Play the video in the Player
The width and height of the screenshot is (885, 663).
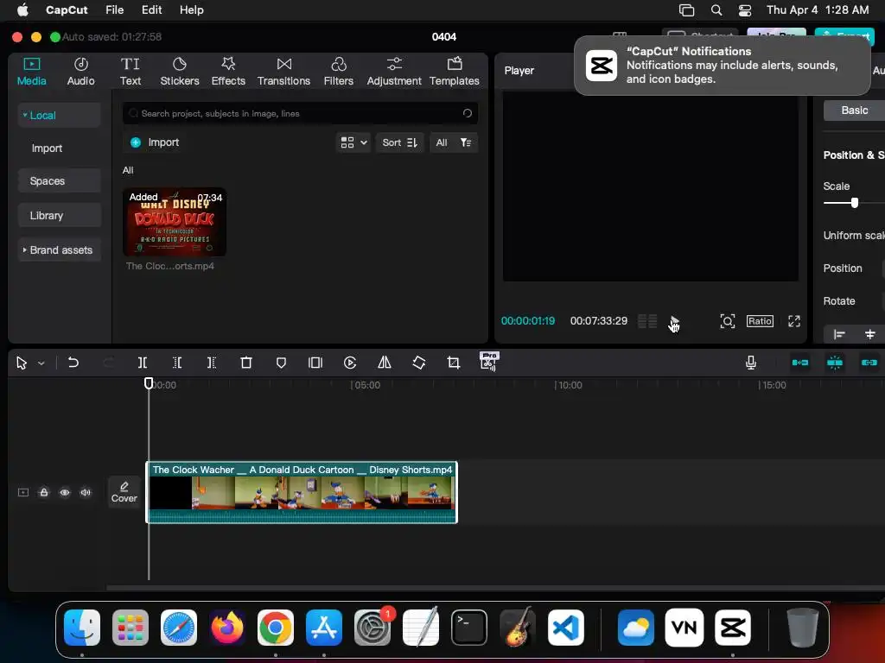[674, 321]
